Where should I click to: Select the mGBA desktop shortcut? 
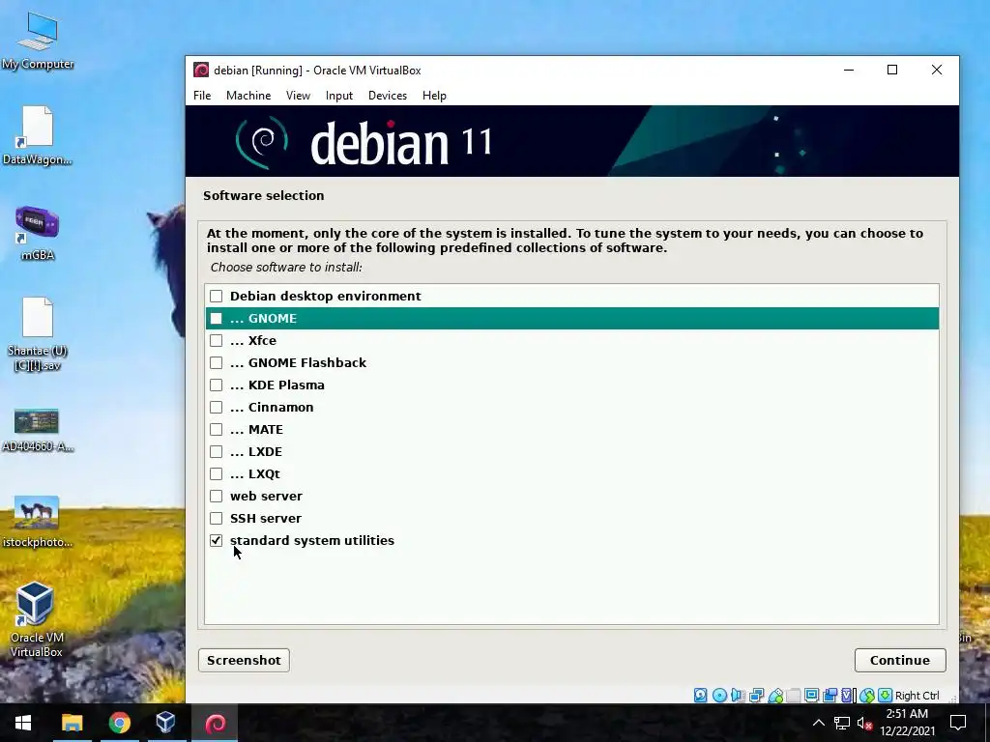pyautogui.click(x=38, y=233)
